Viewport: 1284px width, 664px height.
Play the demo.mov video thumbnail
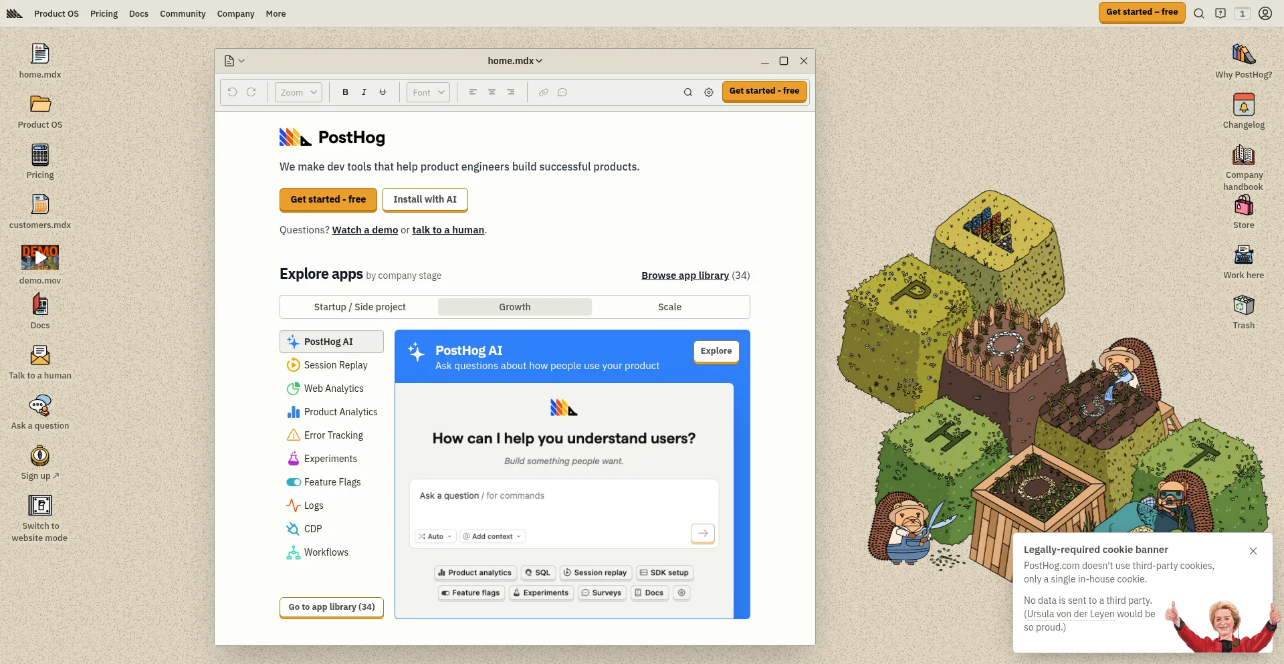(x=40, y=257)
